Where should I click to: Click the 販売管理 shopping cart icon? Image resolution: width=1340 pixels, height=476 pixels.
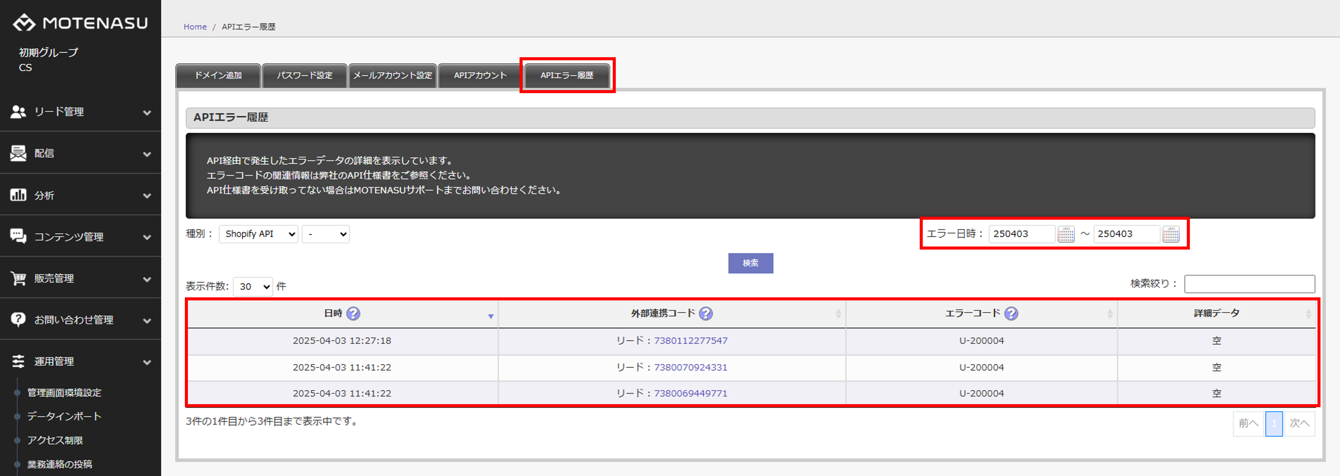(18, 278)
